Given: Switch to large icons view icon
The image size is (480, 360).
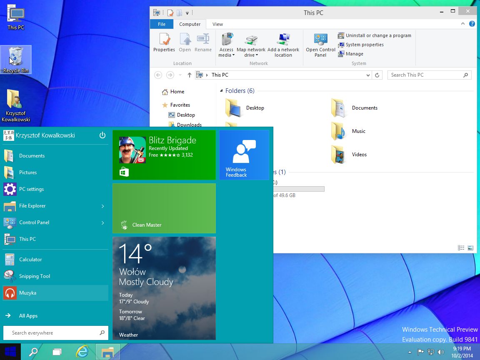Looking at the screenshot, I should click(470, 247).
